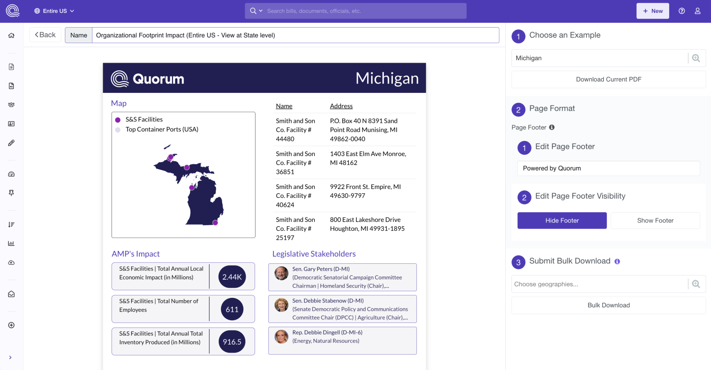The image size is (711, 370).
Task: Click the Back button
Action: 45,35
